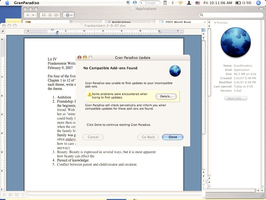Click the hanging indent marker on the ruler
266x200 pixels.
(57, 33)
